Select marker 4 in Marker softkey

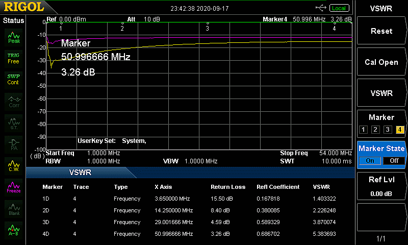click(400, 130)
